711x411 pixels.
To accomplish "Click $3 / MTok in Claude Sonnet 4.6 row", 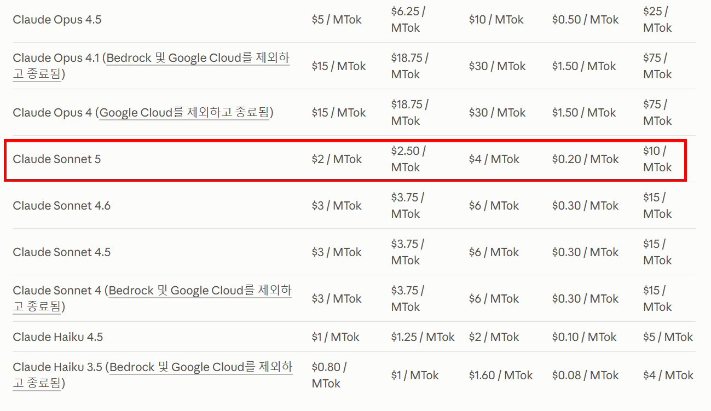I will 337,206.
